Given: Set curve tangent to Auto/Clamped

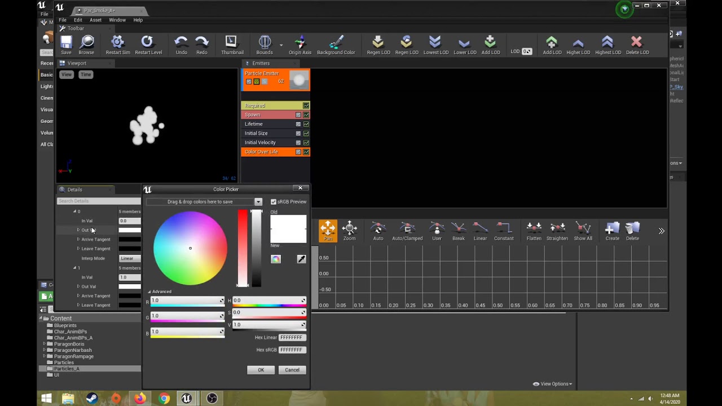Looking at the screenshot, I should pos(407,231).
